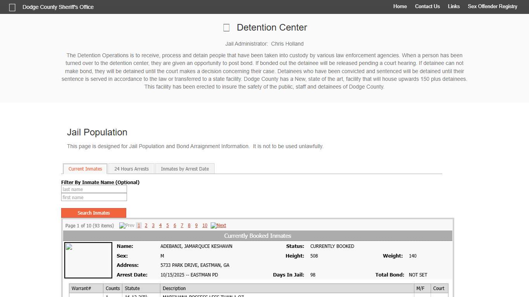Click into the last name filter field
Screen dimensions: 529x297
point(94,189)
